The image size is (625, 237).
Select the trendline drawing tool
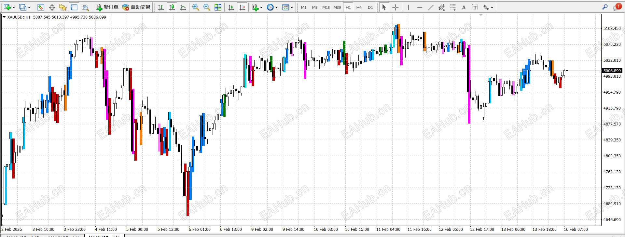pos(431,7)
